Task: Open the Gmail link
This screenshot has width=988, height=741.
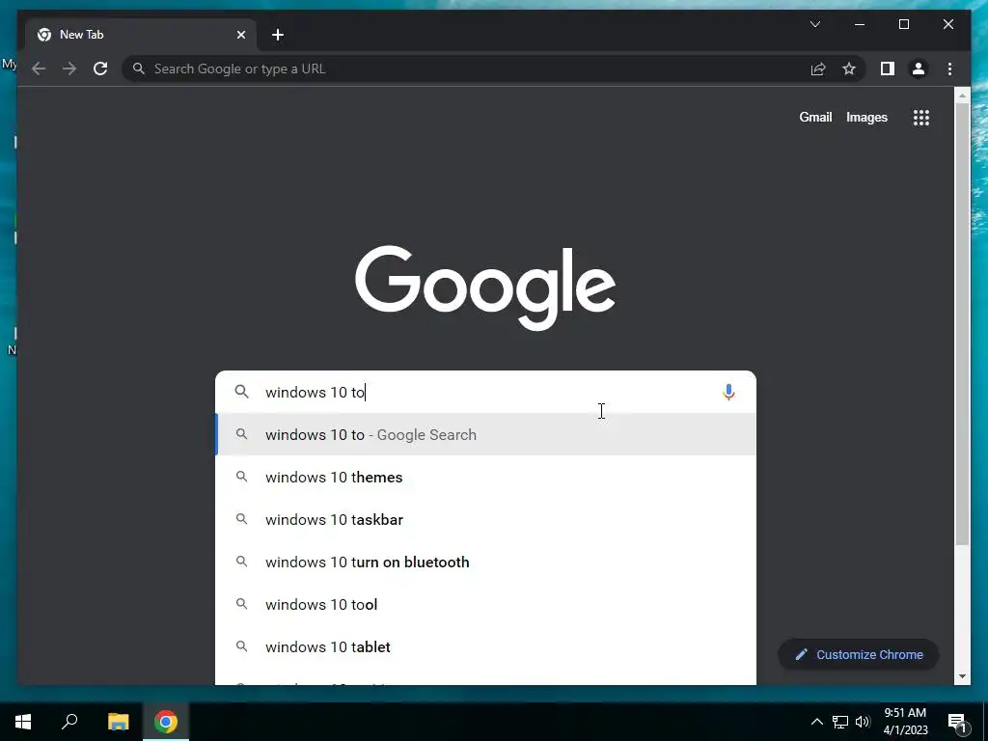Action: 815,117
